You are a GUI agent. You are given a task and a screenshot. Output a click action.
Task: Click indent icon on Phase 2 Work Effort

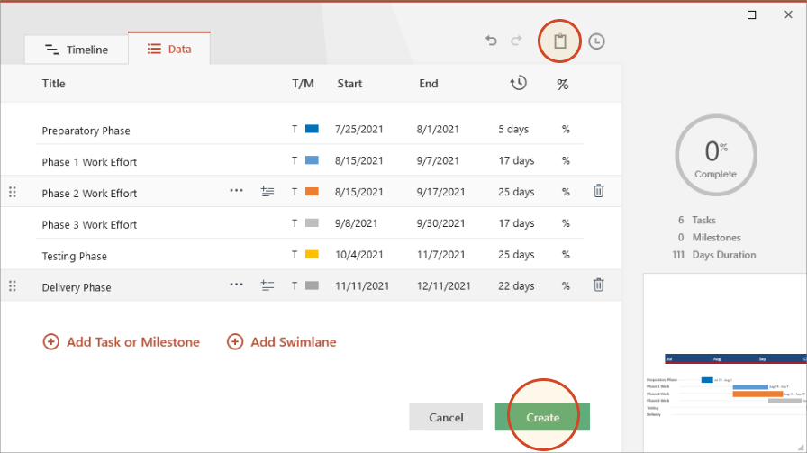tap(267, 192)
